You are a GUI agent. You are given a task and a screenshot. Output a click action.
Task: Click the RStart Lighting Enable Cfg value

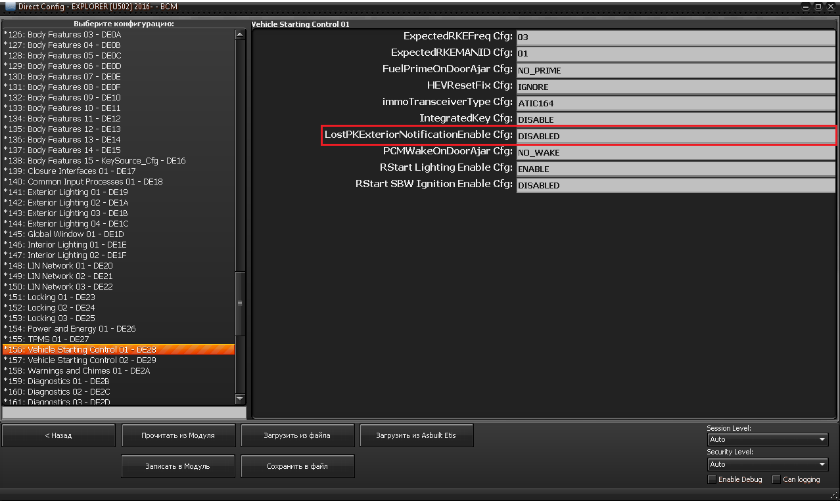click(x=675, y=169)
